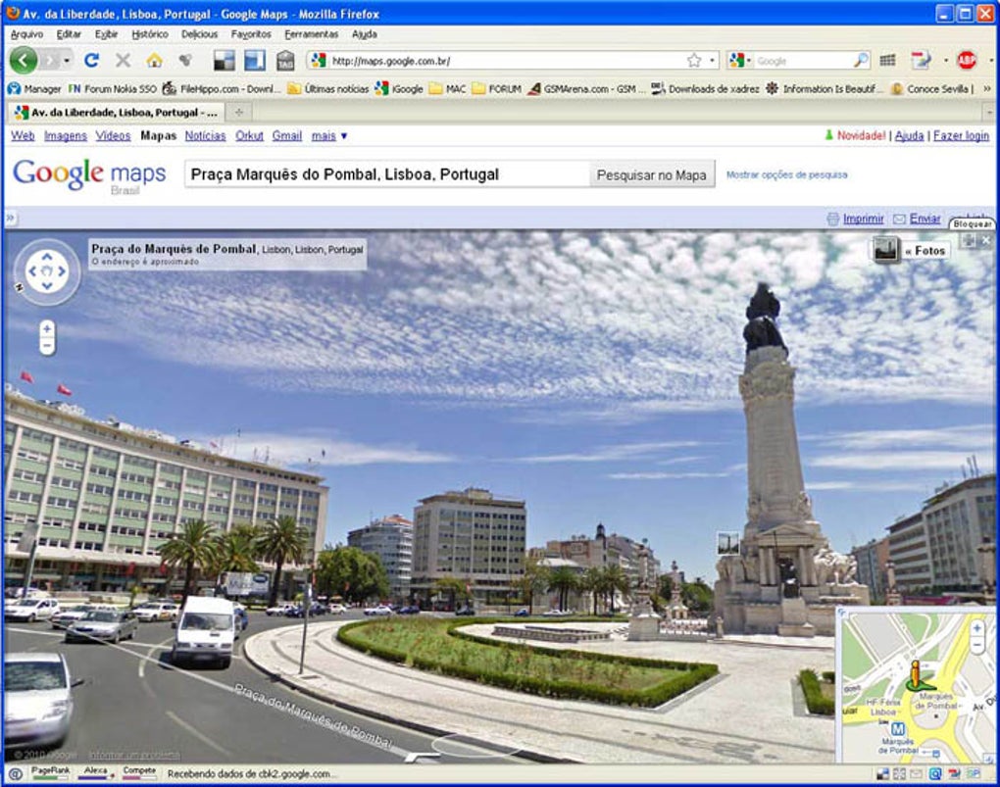
Task: Expand the left panel with the » arrow
Action: pyautogui.click(x=10, y=219)
